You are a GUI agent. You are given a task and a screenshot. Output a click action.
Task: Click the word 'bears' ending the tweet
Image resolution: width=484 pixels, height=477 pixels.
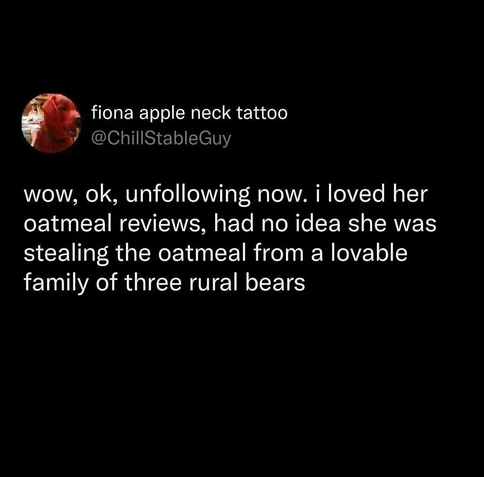275,283
